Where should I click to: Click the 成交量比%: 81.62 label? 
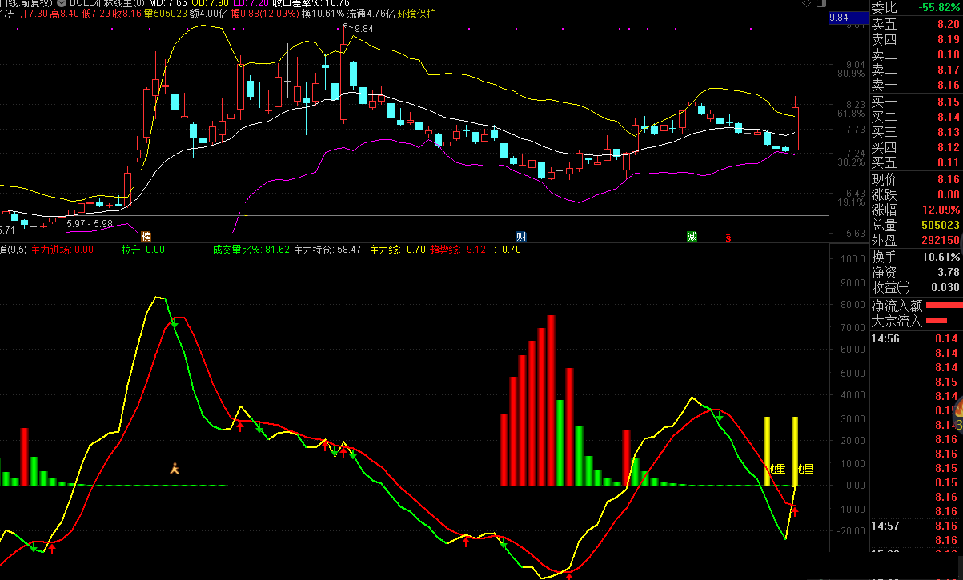[x=251, y=250]
